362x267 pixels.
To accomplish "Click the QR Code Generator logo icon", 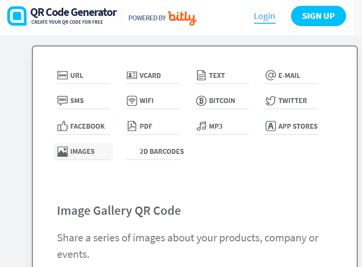I will (17, 16).
